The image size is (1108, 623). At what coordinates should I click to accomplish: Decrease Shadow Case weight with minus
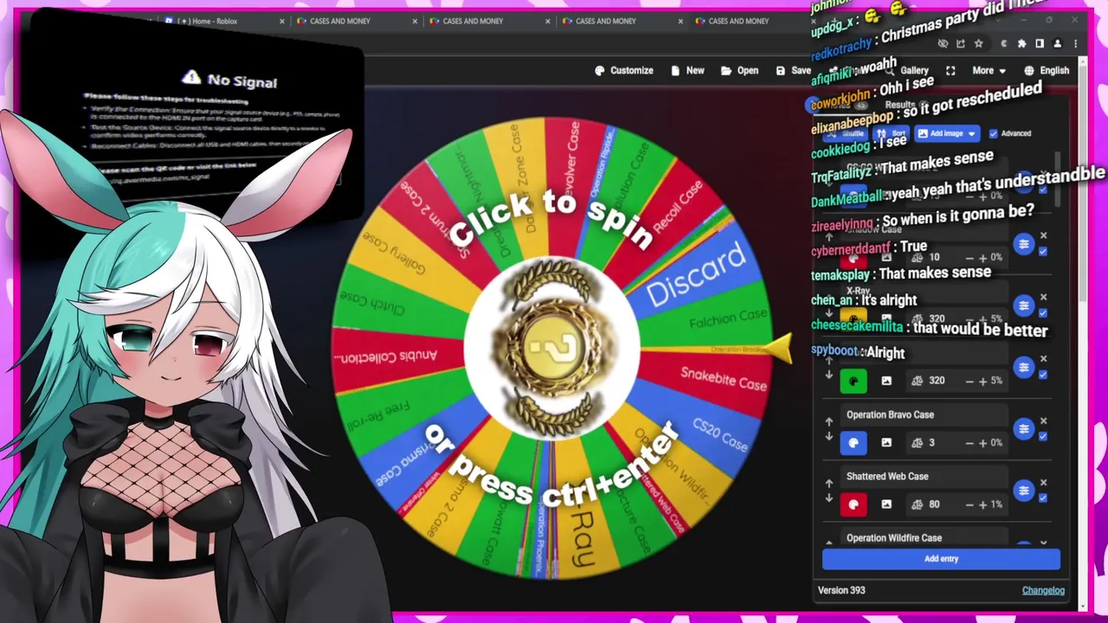969,258
